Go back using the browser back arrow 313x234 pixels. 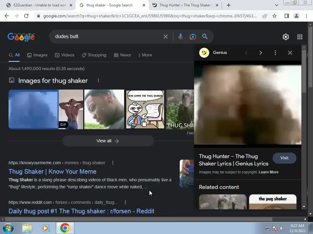[7, 16]
